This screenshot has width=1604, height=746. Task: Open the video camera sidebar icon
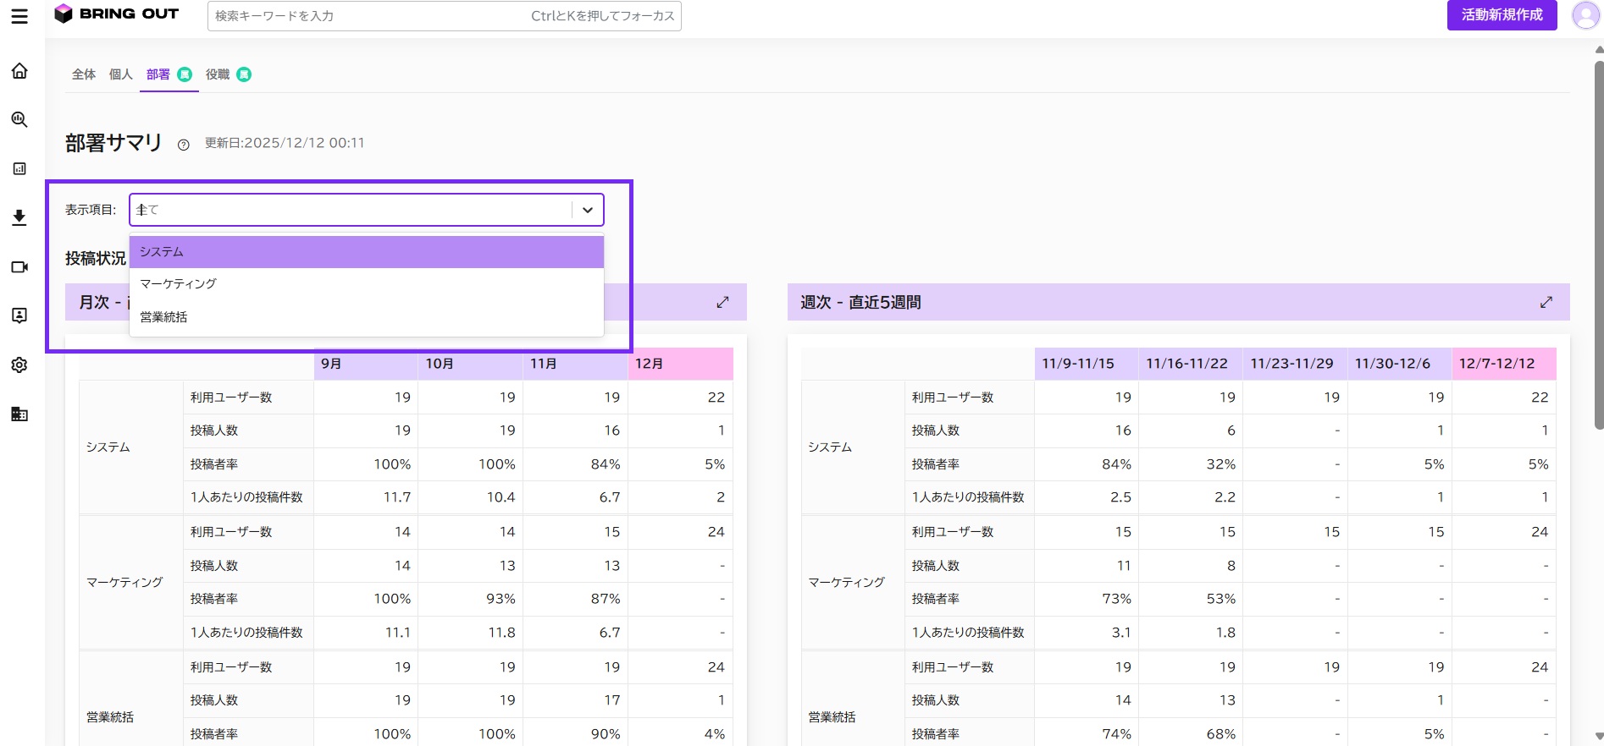(19, 266)
